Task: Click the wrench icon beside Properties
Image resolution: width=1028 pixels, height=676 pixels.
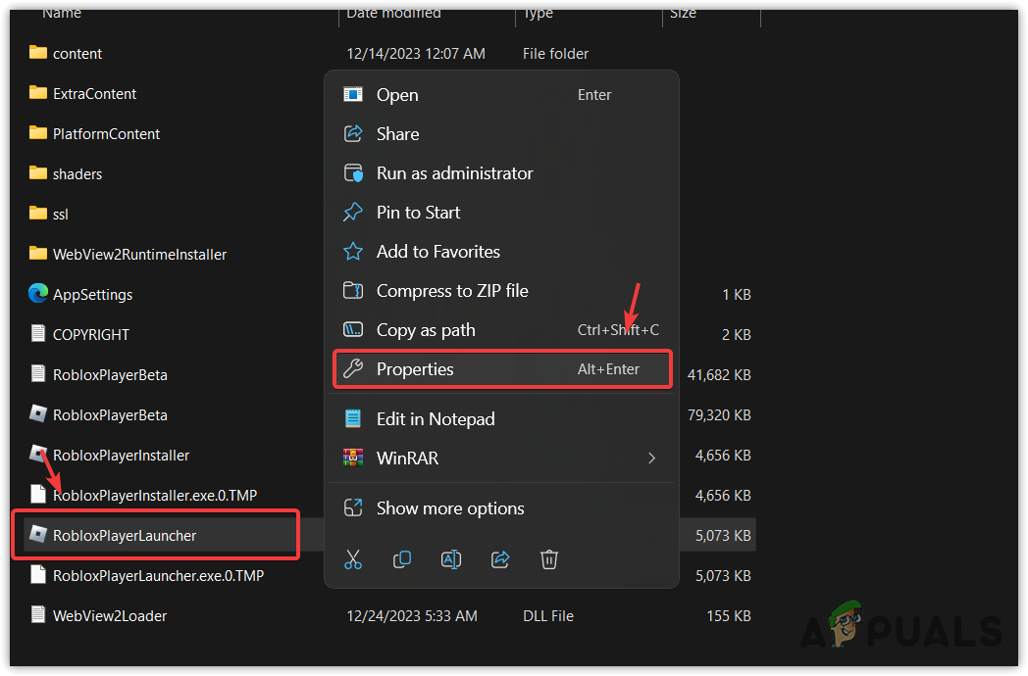Action: pos(353,368)
